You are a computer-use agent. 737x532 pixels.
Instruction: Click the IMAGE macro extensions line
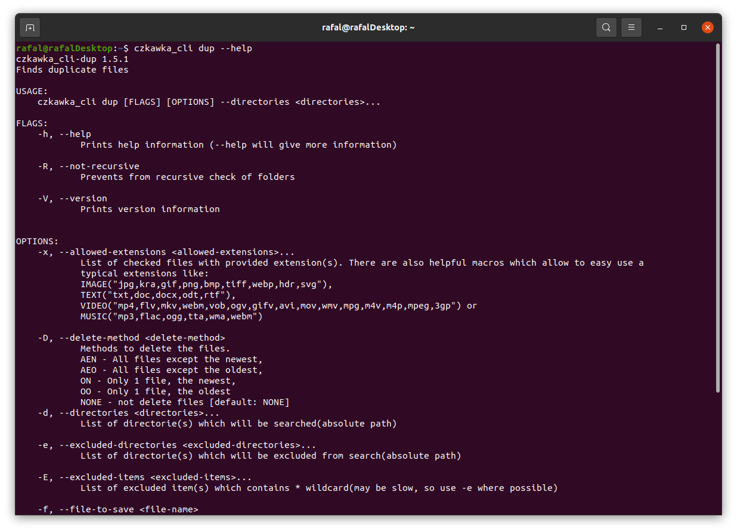click(206, 284)
